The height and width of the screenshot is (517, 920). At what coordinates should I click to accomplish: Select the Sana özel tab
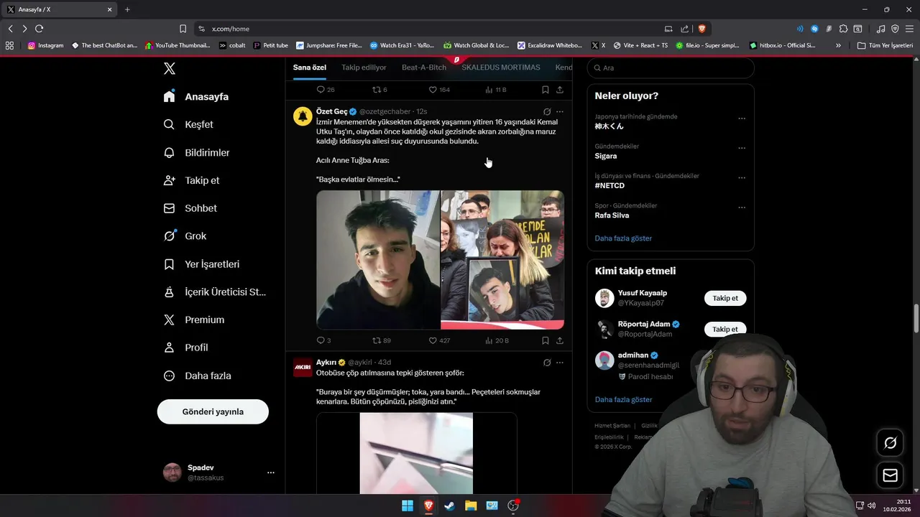[x=310, y=67]
